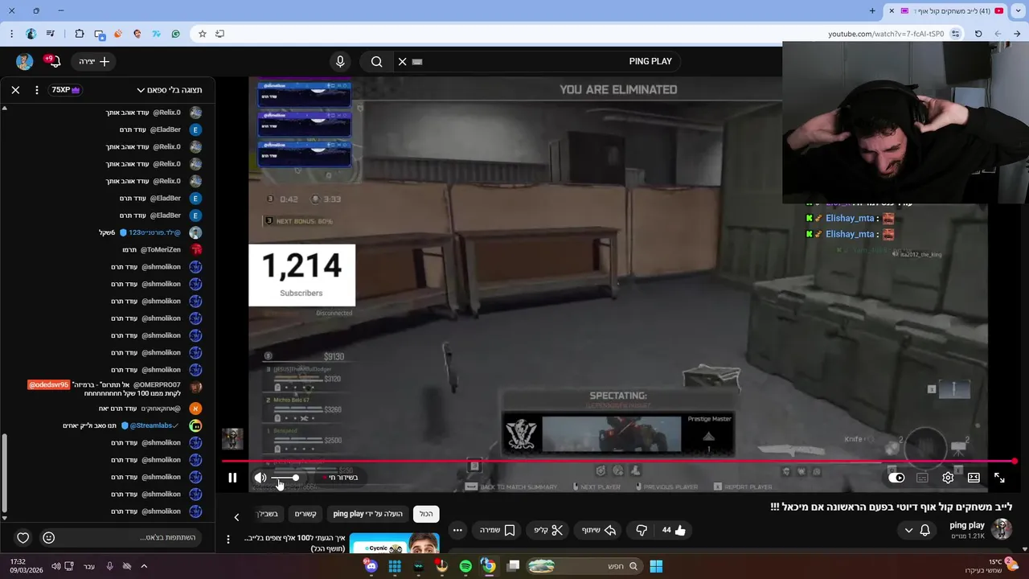The height and width of the screenshot is (579, 1029).
Task: Open the ping play channel avatar
Action: [1001, 529]
